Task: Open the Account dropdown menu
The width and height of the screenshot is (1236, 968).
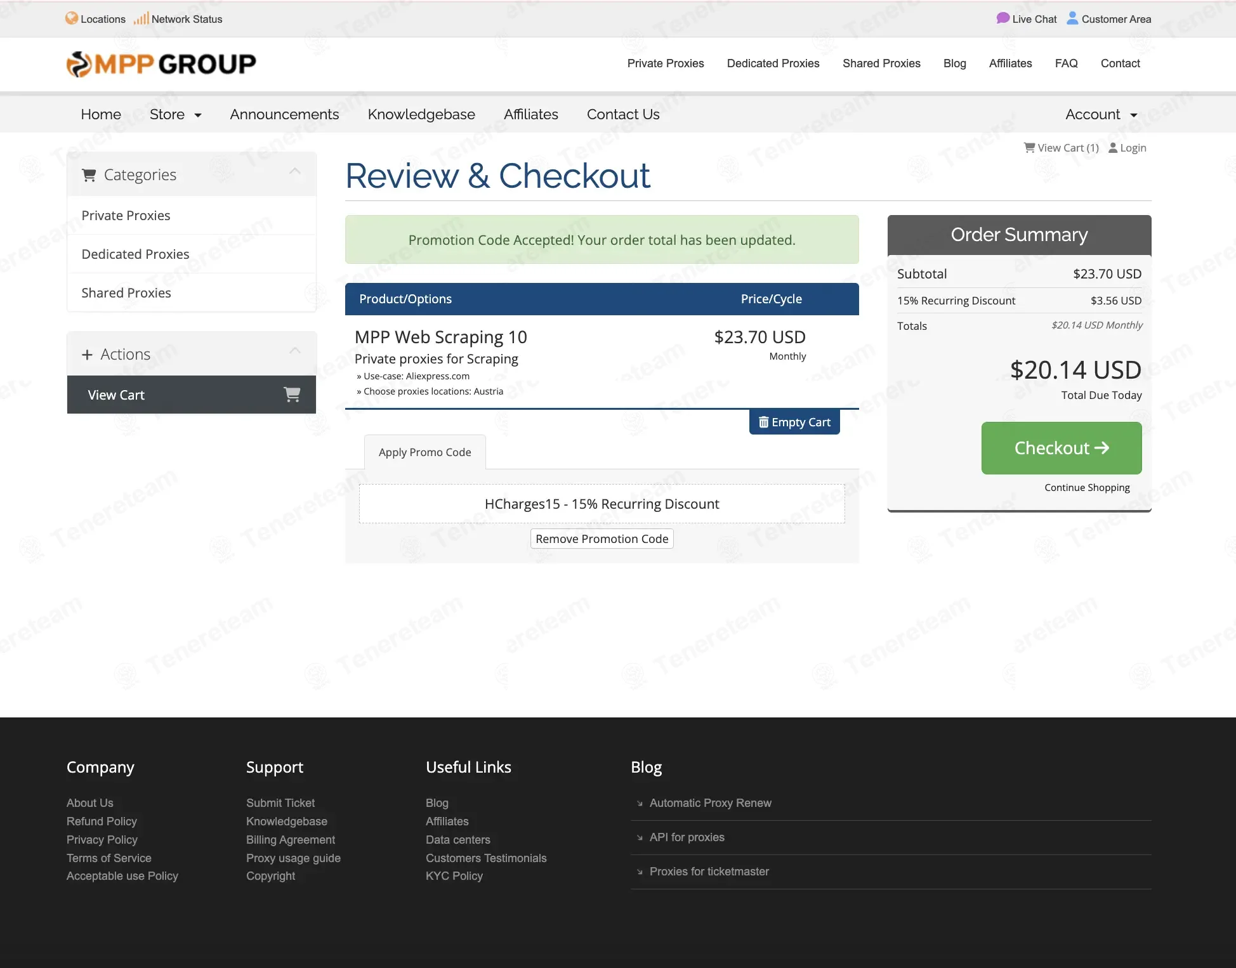Action: click(x=1101, y=114)
